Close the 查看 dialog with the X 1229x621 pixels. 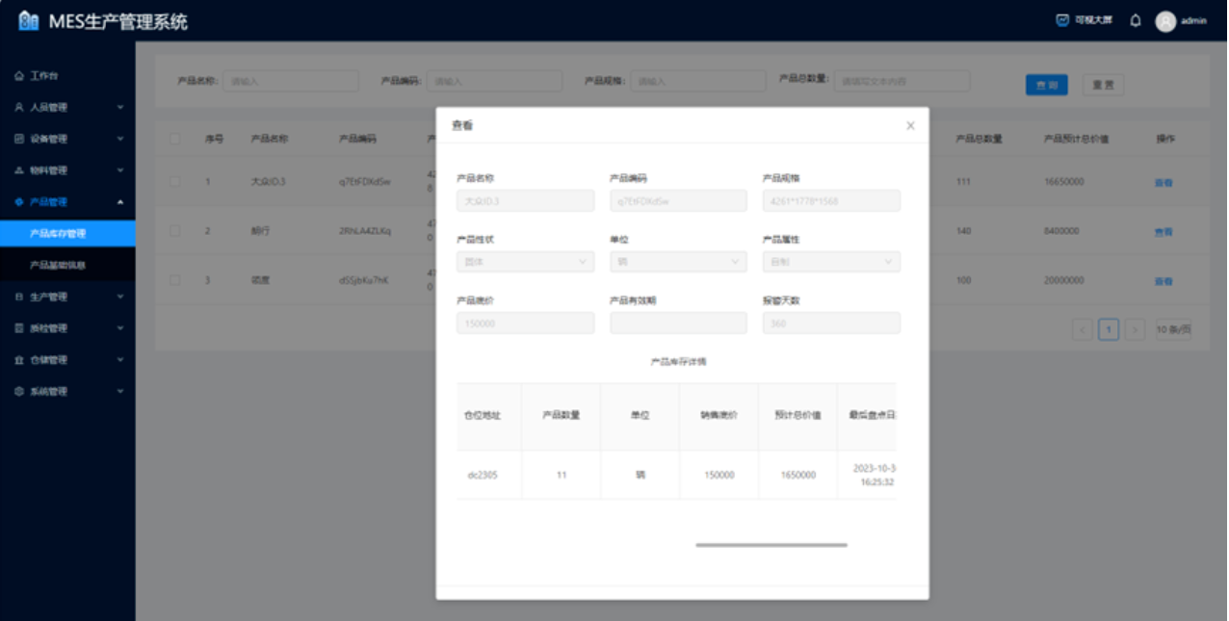click(910, 126)
